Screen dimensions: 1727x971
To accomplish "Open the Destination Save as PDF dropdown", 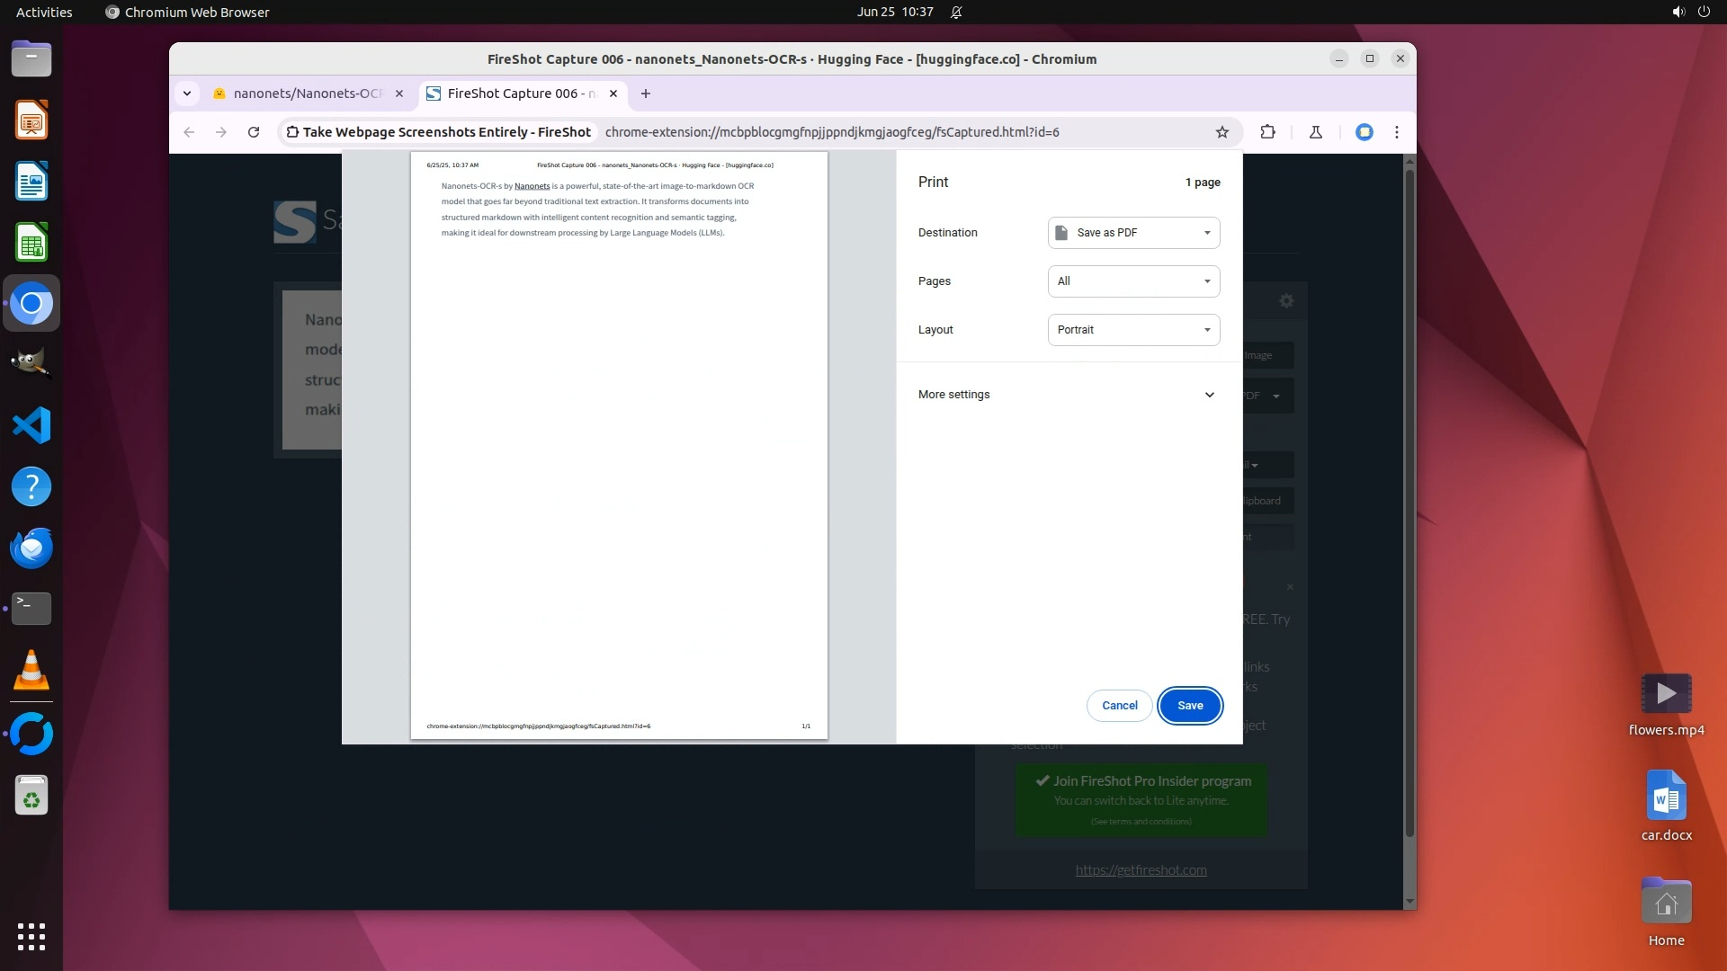I will tap(1133, 233).
